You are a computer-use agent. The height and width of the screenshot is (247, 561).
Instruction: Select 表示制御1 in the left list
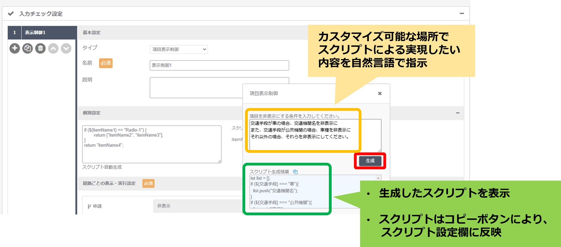(42, 33)
